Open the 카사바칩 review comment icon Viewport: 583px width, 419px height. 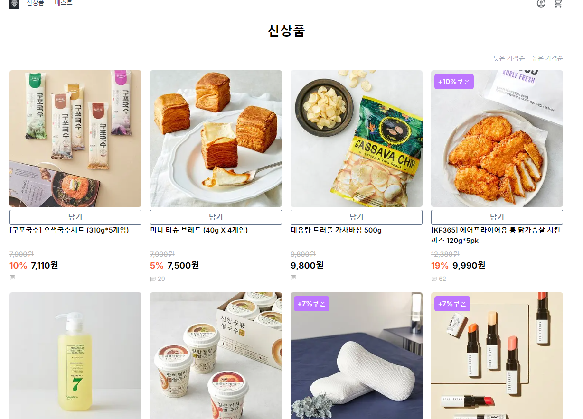tap(293, 278)
